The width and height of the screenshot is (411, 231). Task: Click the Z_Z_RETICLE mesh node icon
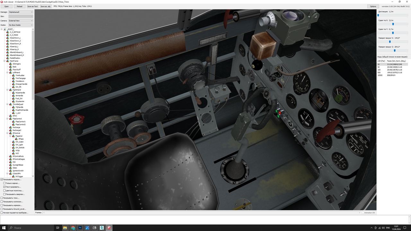click(8, 32)
